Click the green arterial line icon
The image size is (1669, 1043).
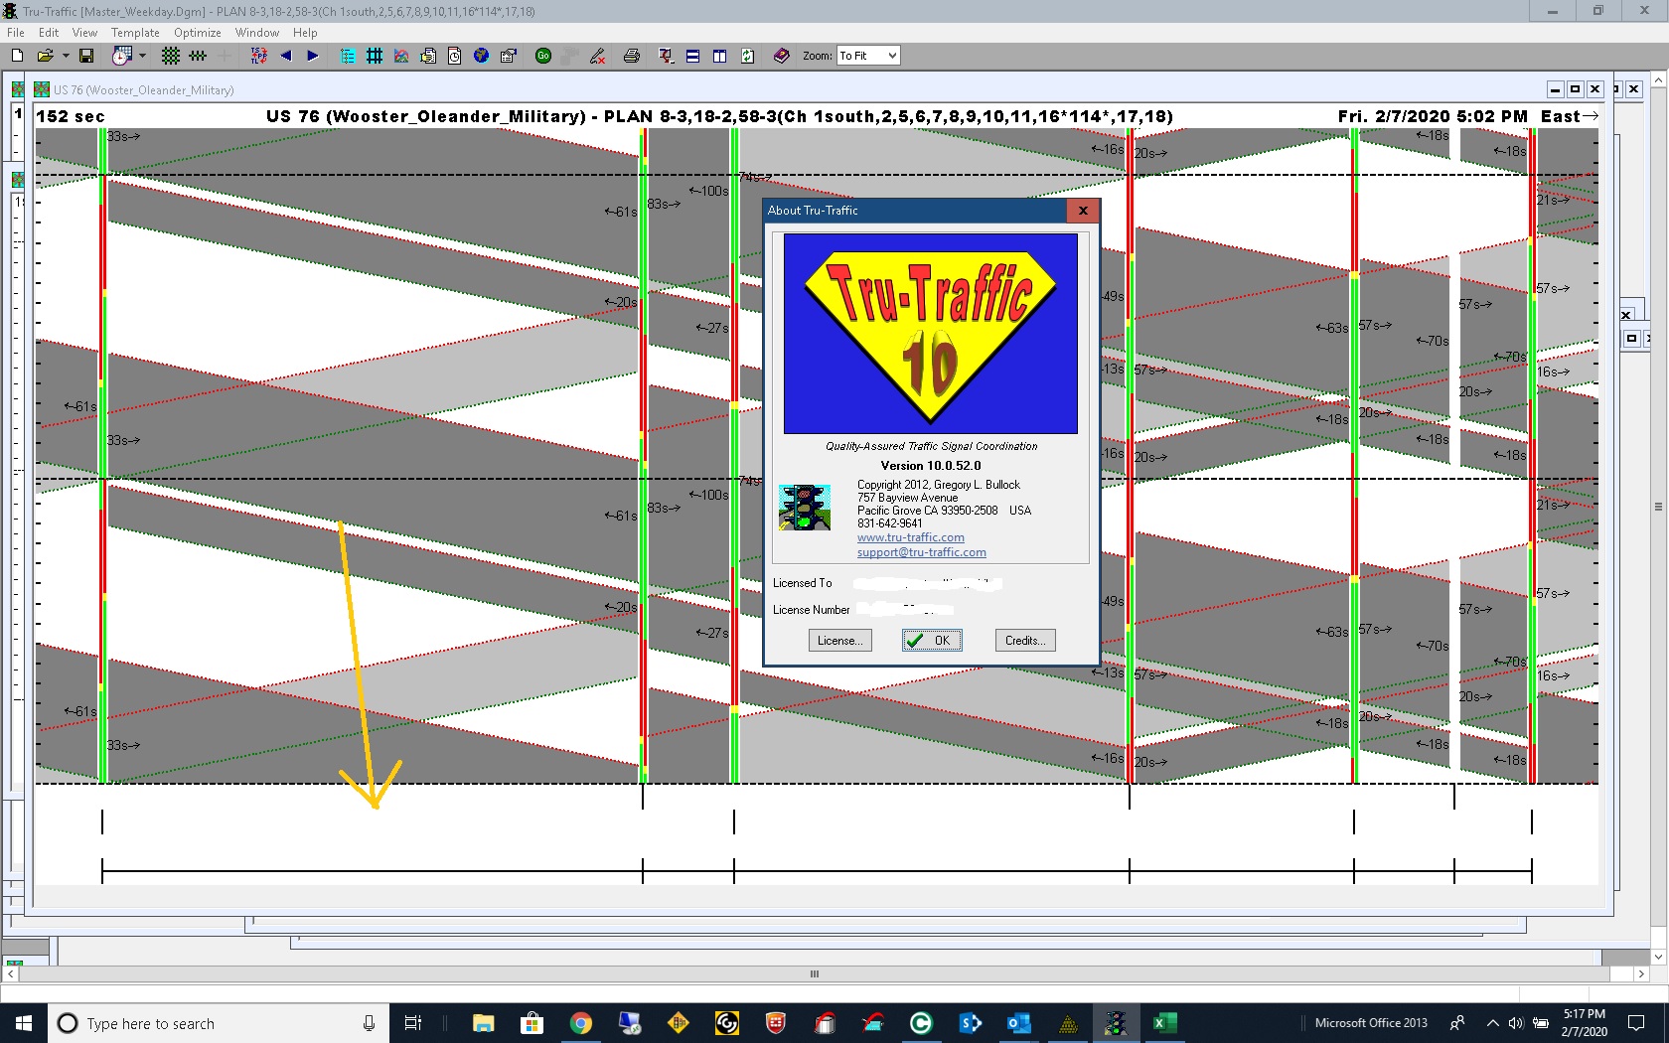coord(198,56)
